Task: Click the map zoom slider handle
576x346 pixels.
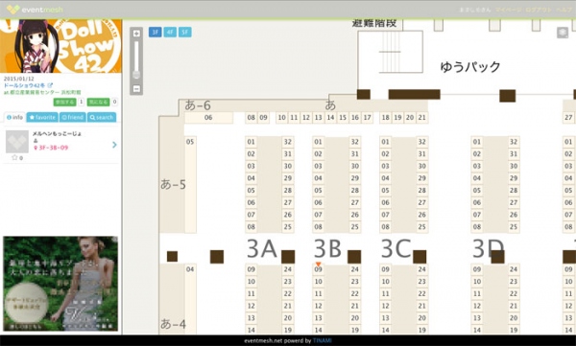Action: point(136,75)
